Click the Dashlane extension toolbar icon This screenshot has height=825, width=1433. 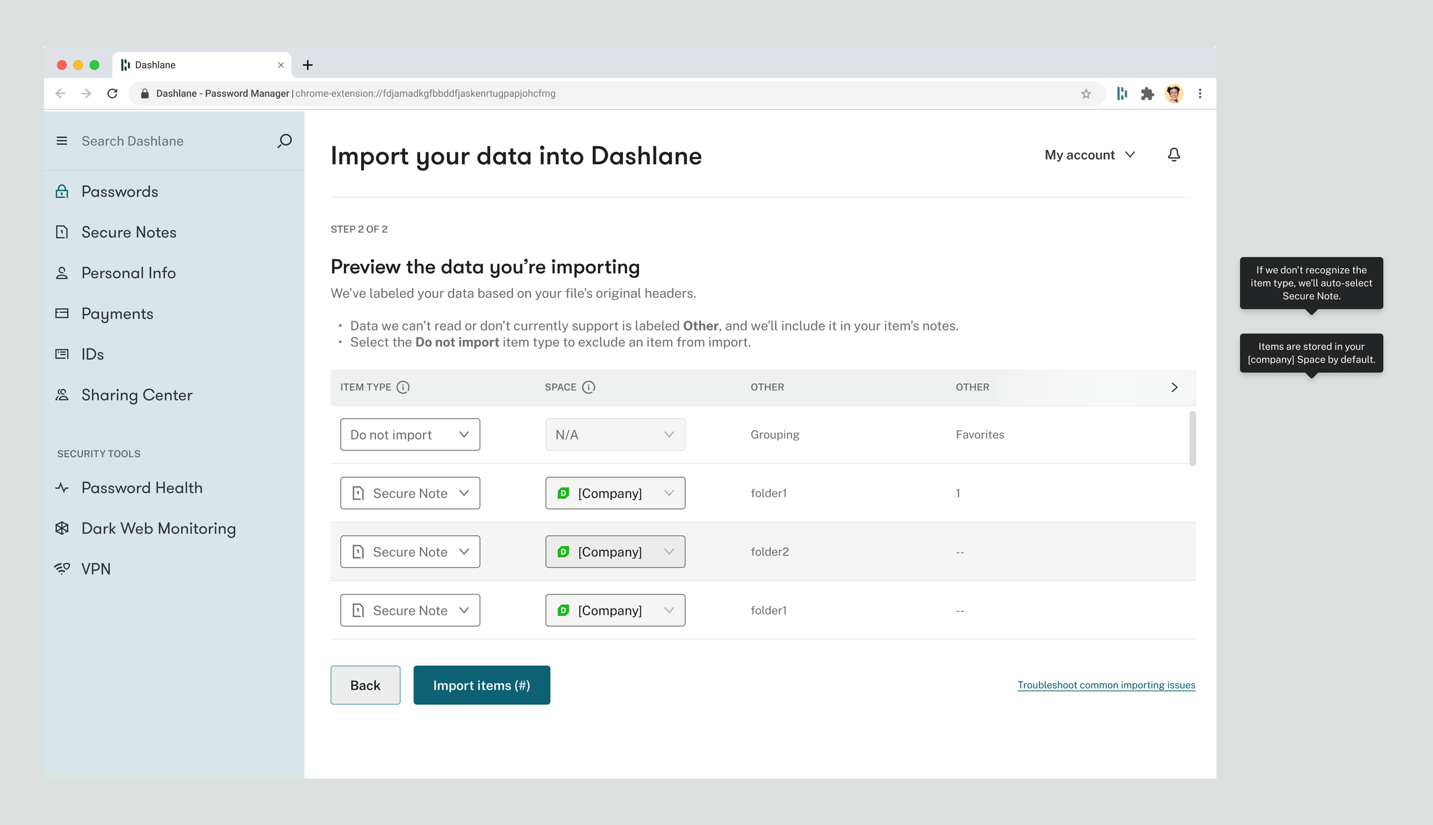[x=1122, y=93]
